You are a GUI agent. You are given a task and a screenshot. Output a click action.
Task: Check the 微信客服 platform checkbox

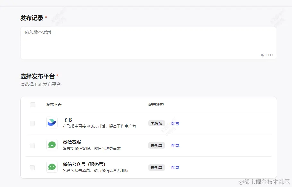(32, 146)
